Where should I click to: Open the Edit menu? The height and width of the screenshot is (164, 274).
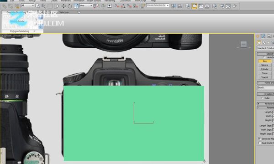[x=12, y=1]
